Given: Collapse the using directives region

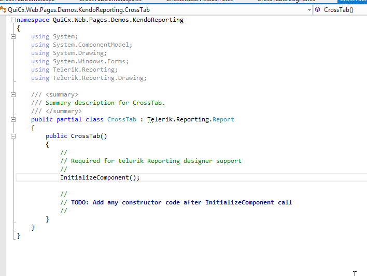Looking at the screenshot, I should [13, 36].
